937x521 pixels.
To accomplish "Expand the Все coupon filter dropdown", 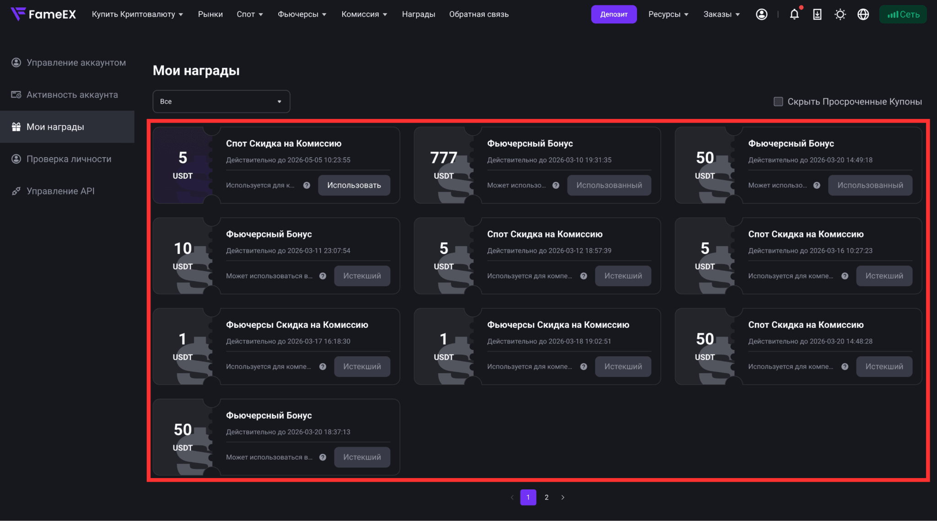I will tap(221, 102).
